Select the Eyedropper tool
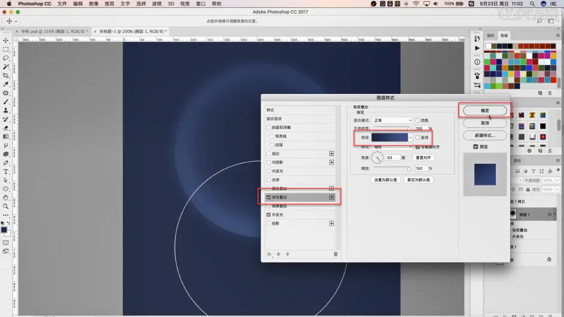564x317 pixels. click(x=6, y=84)
